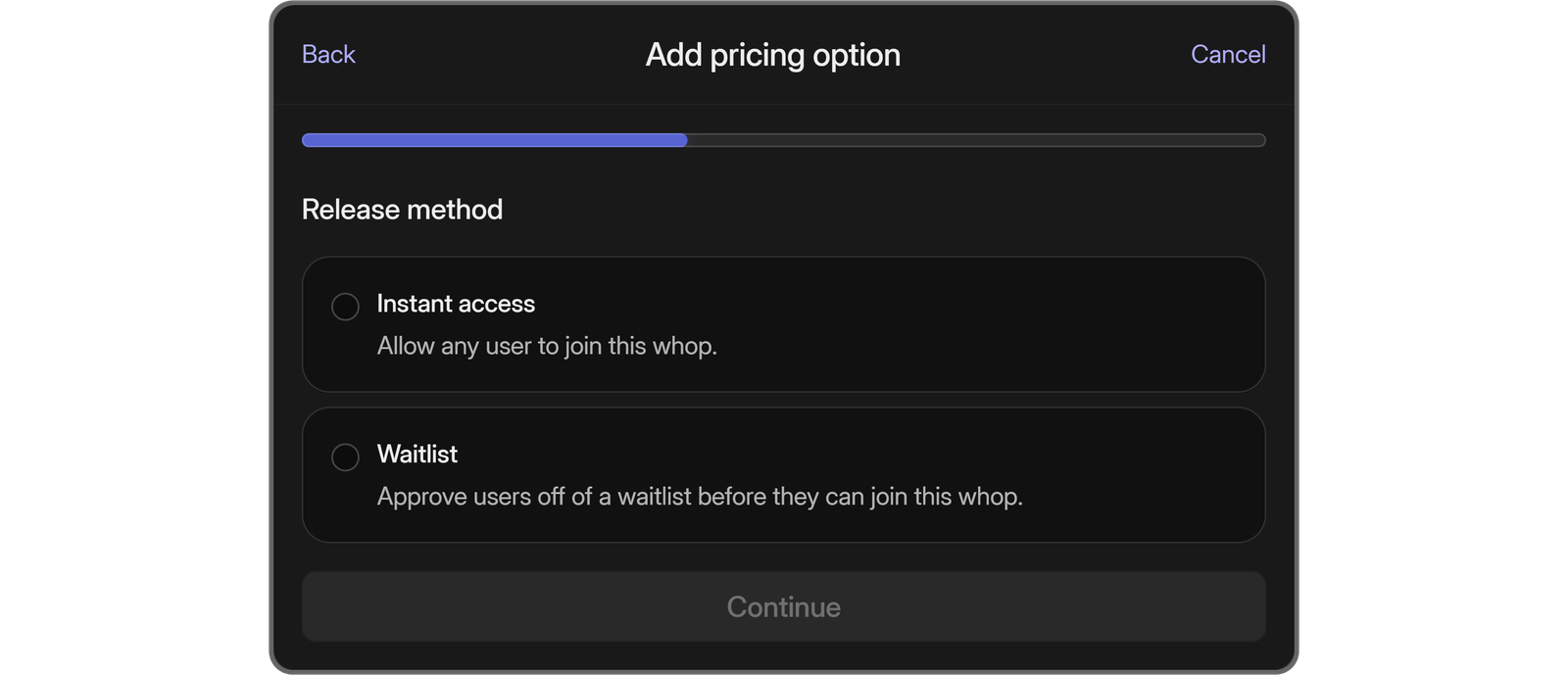
Task: Click the Waitlist option card
Action: [x=784, y=475]
